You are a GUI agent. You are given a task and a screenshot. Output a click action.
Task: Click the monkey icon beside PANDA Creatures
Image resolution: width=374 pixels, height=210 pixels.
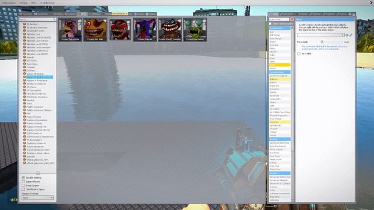pos(25,107)
